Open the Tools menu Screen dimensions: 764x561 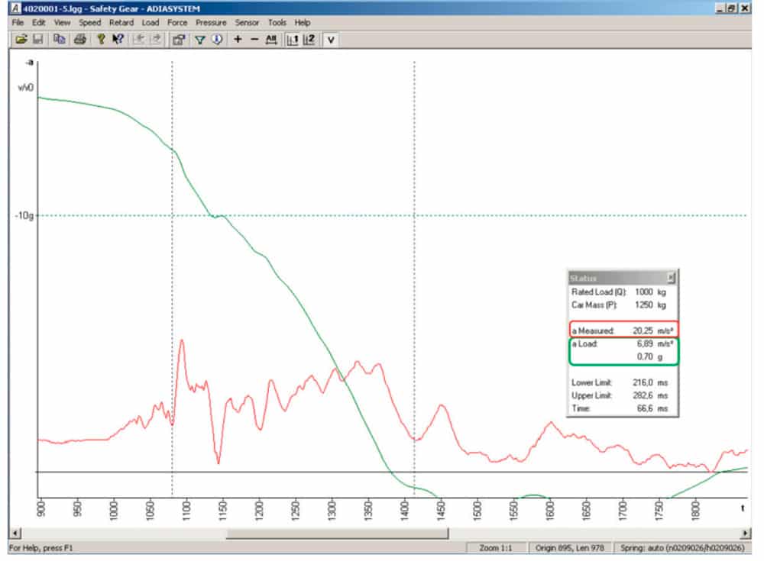(x=277, y=22)
